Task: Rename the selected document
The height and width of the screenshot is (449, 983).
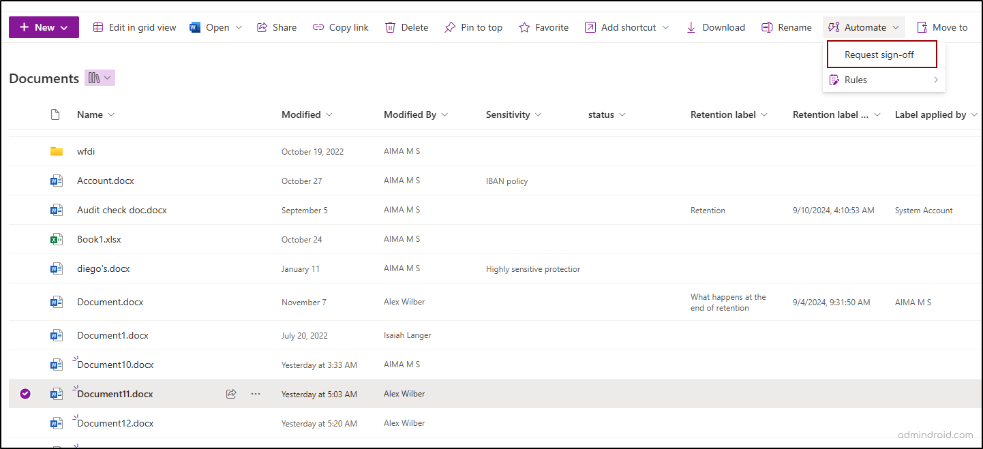Action: point(786,27)
